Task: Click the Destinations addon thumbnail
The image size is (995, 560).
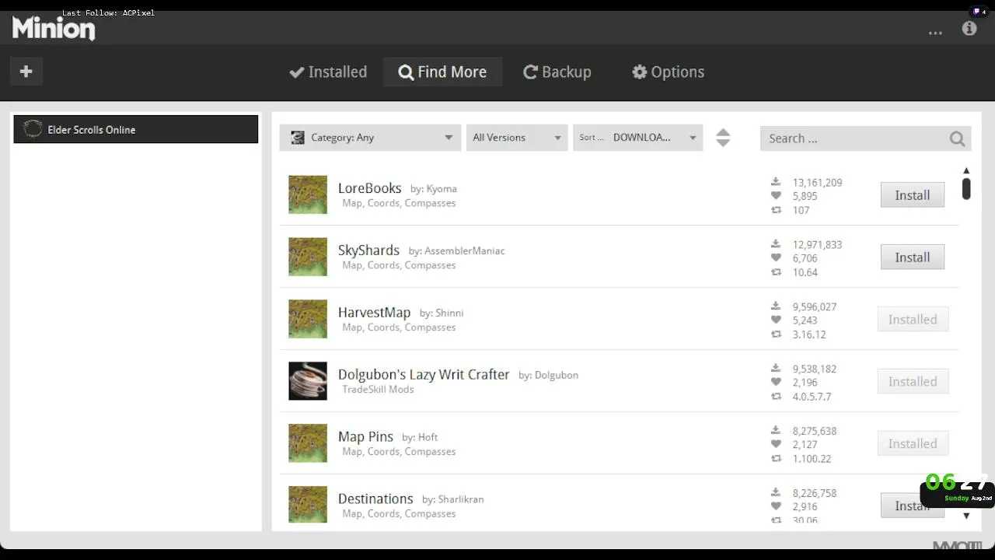Action: pyautogui.click(x=308, y=504)
